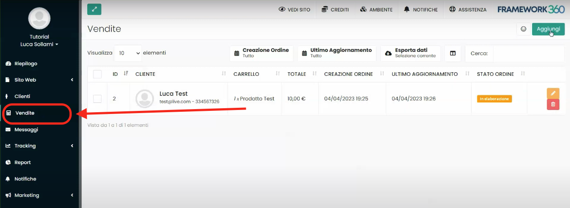Expand Marketing in the sidebar
The image size is (570, 208).
click(39, 195)
